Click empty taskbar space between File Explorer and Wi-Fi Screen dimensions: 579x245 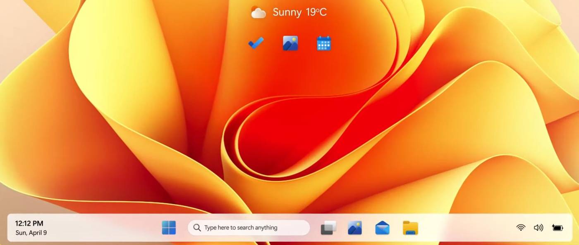click(x=467, y=228)
